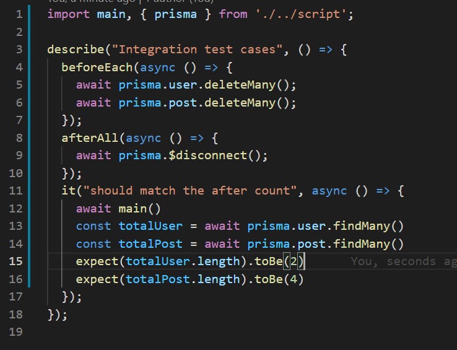The height and width of the screenshot is (350, 457).
Task: Click the value 4 inside toBe
Action: pyautogui.click(x=294, y=279)
